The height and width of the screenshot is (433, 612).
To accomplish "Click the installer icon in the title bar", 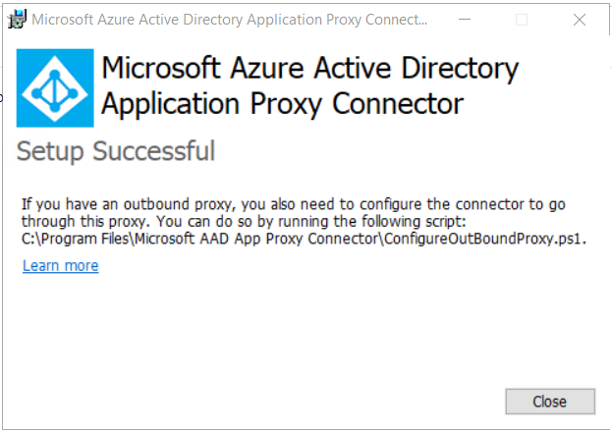I will [x=16, y=20].
